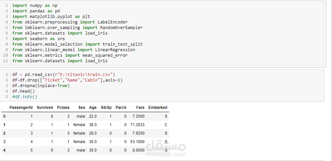The height and width of the screenshot is (161, 332).
Task: Click the LinearRegression import line
Action: point(74,50)
